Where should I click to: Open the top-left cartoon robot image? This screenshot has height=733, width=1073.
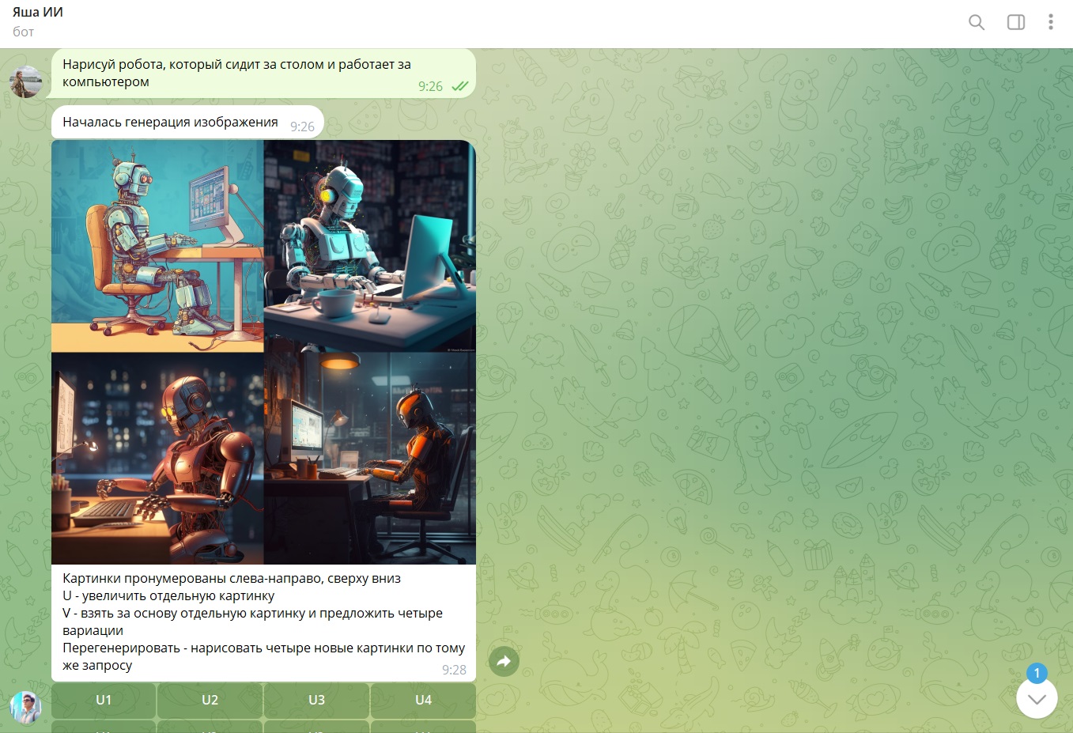pyautogui.click(x=157, y=246)
